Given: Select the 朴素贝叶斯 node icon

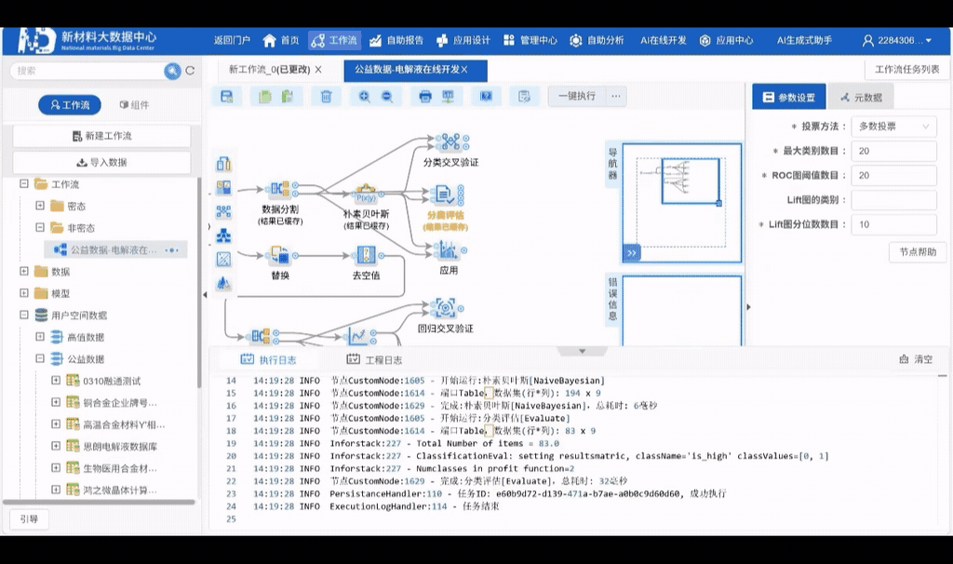Looking at the screenshot, I should point(365,195).
